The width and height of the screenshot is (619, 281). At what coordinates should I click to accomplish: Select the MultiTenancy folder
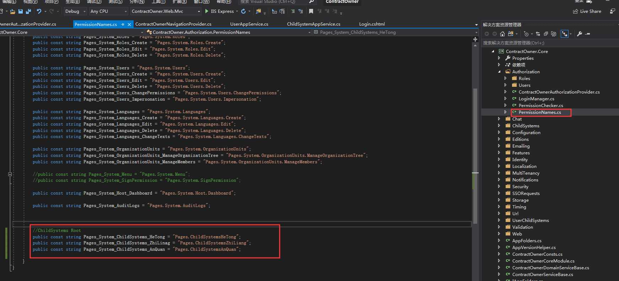click(x=526, y=173)
